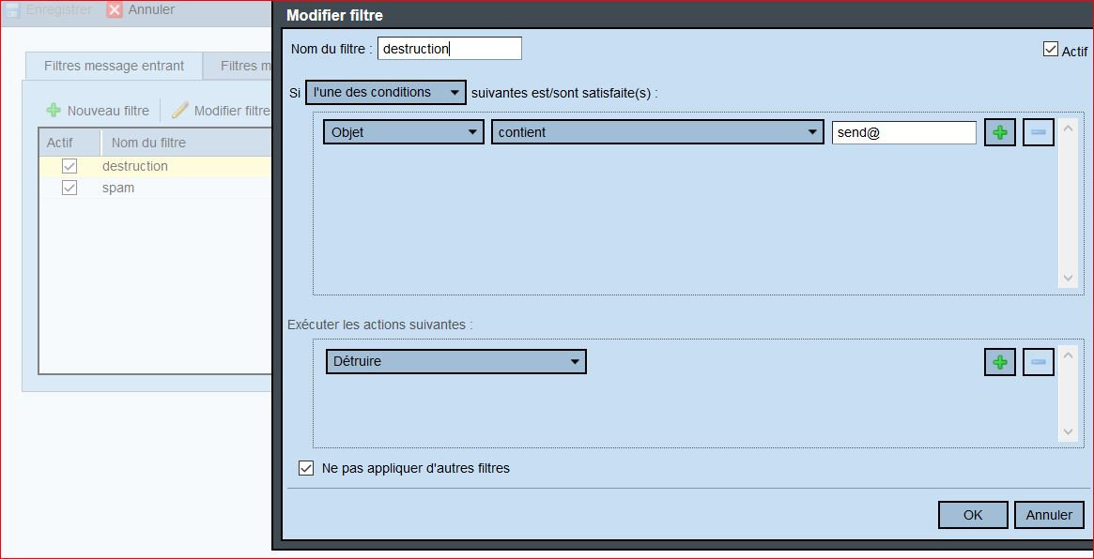Click the Nom du filtre column header

(x=186, y=143)
